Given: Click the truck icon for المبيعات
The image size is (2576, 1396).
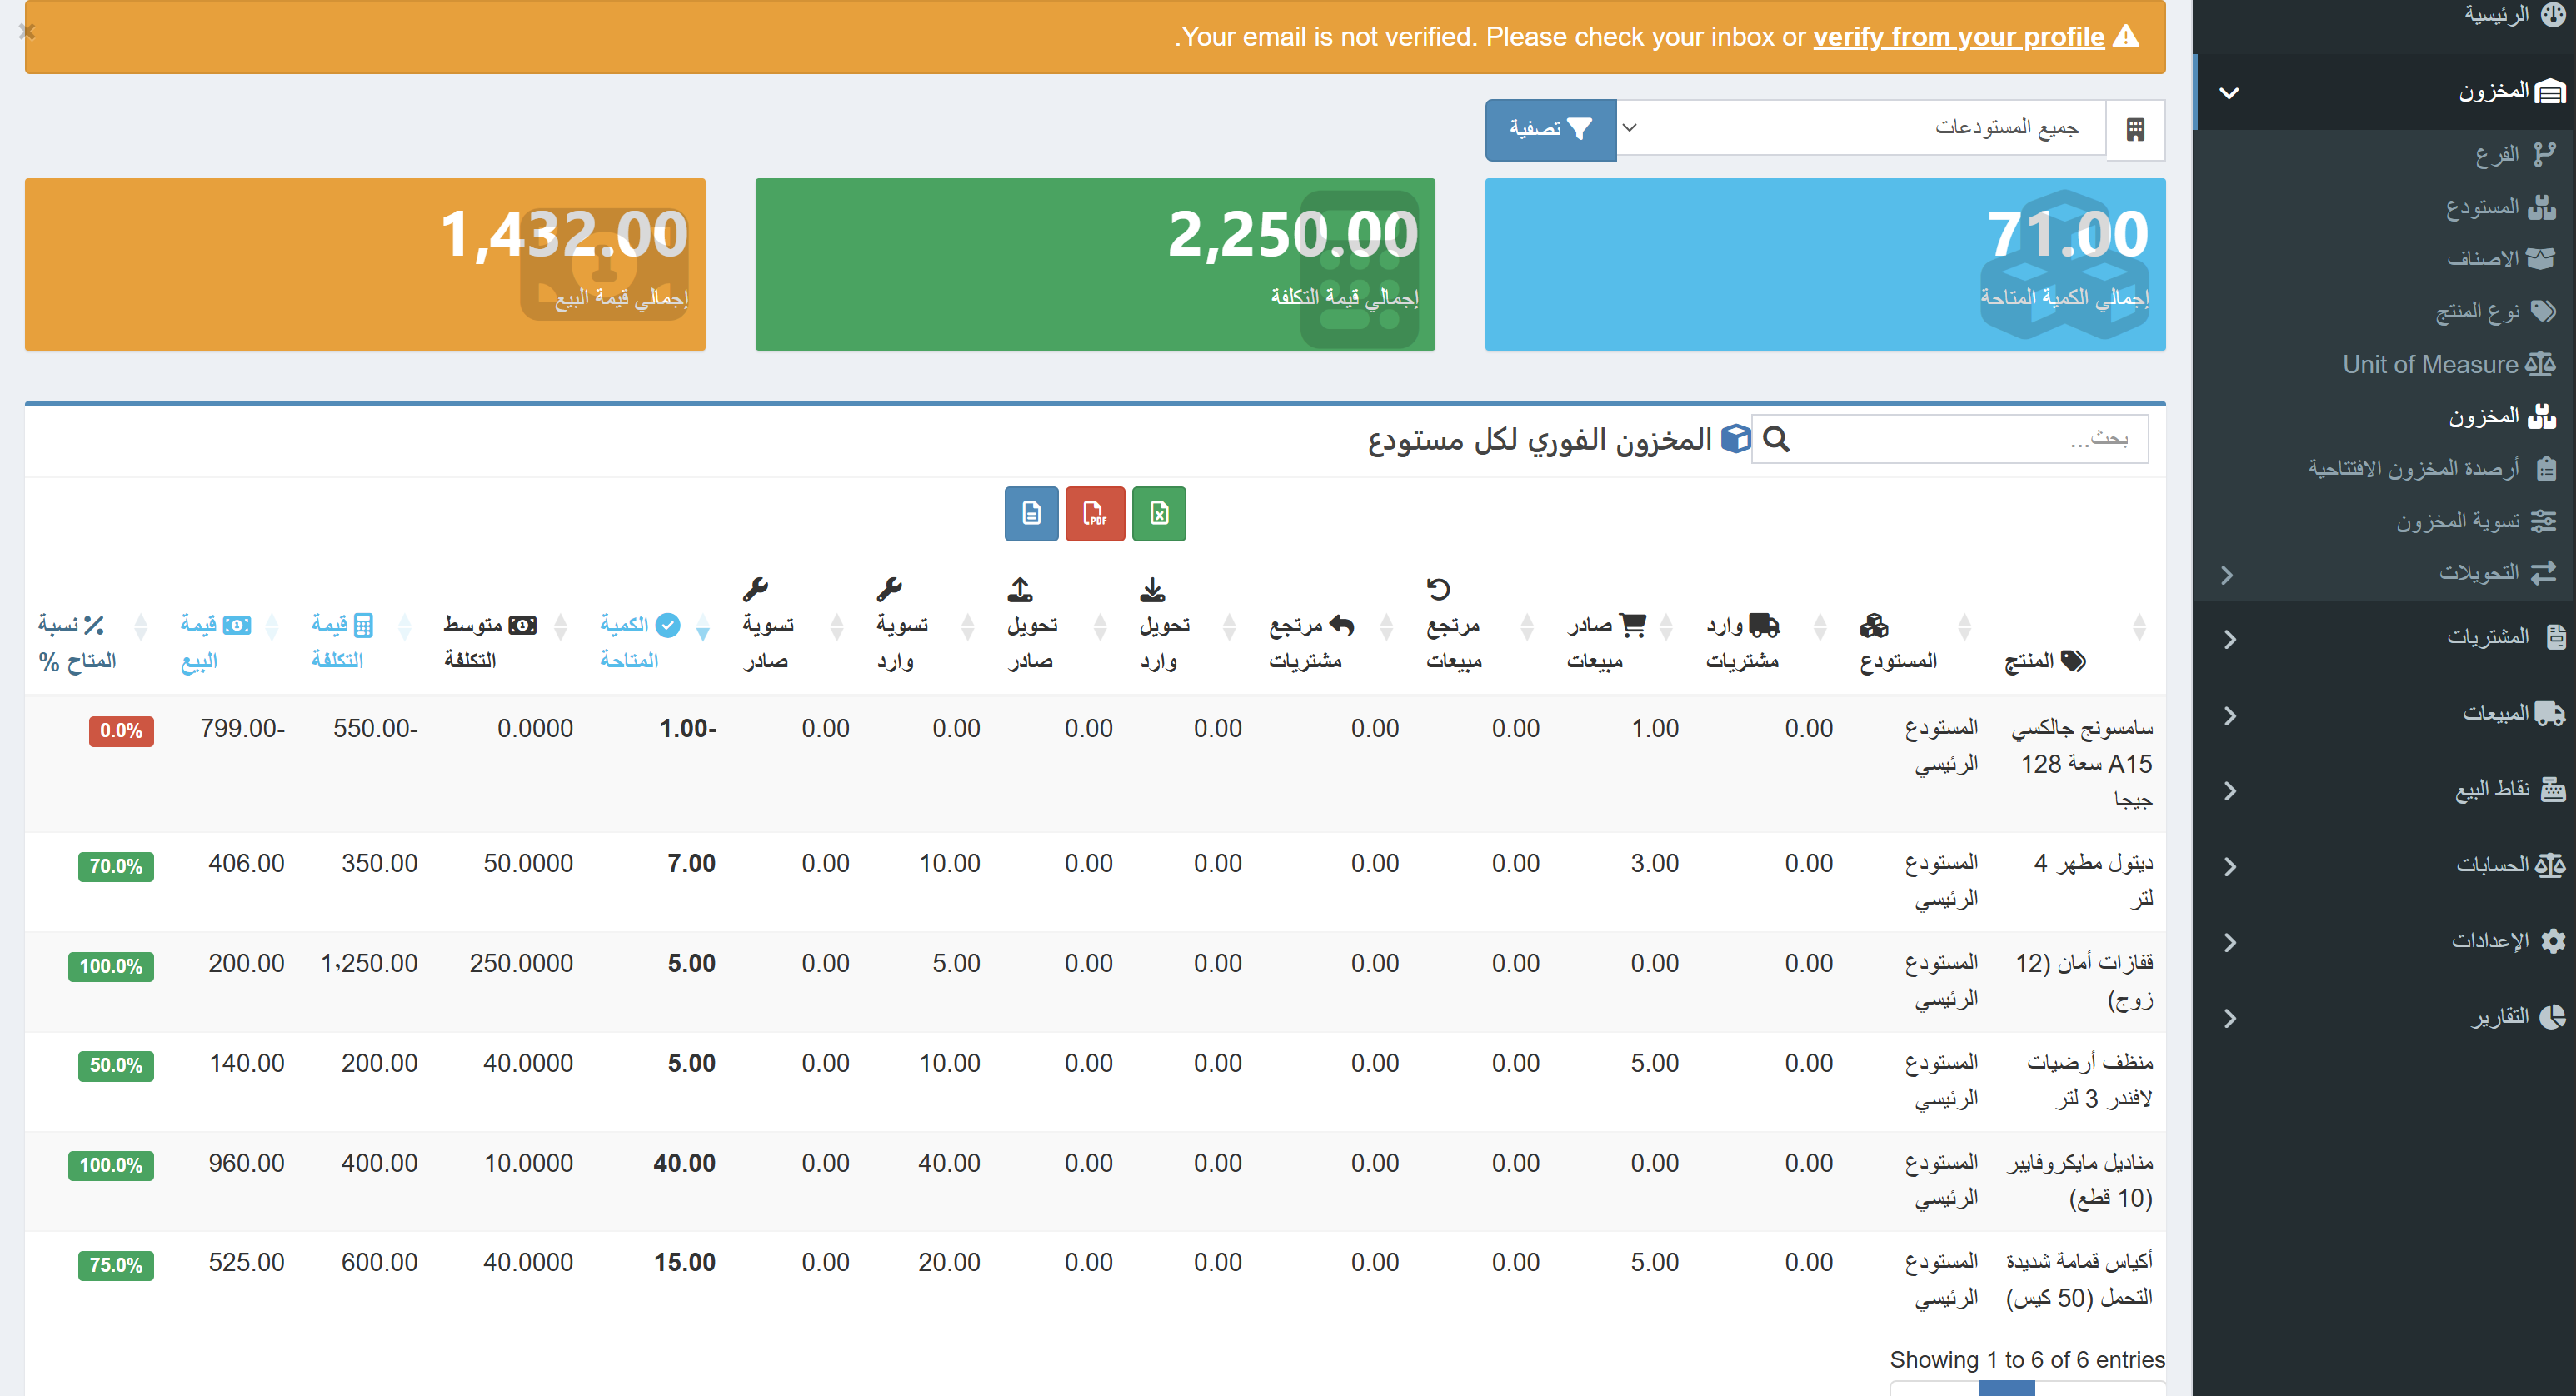Looking at the screenshot, I should [x=2551, y=713].
